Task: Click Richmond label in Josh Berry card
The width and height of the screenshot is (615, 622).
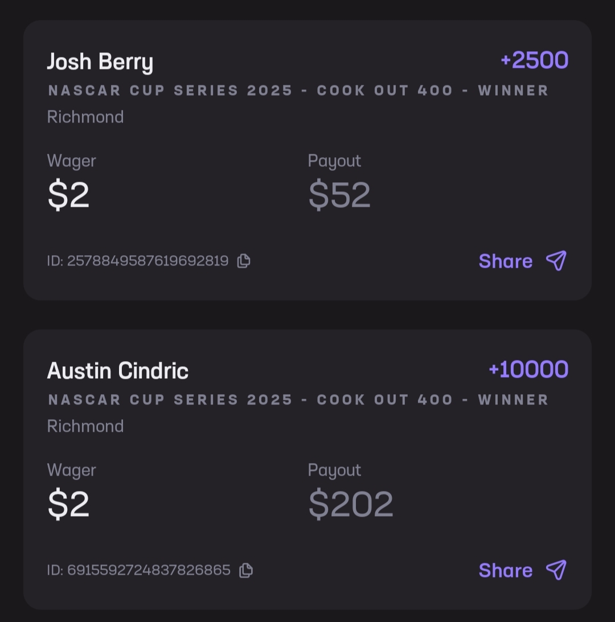Action: click(85, 117)
